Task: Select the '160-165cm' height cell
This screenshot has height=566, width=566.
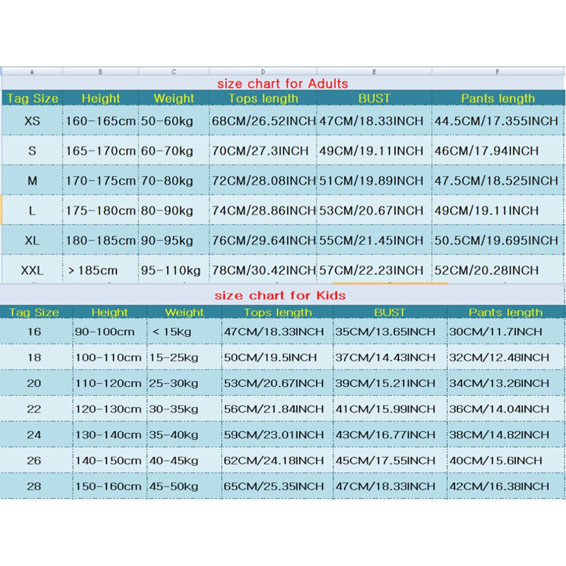Action: 101,121
